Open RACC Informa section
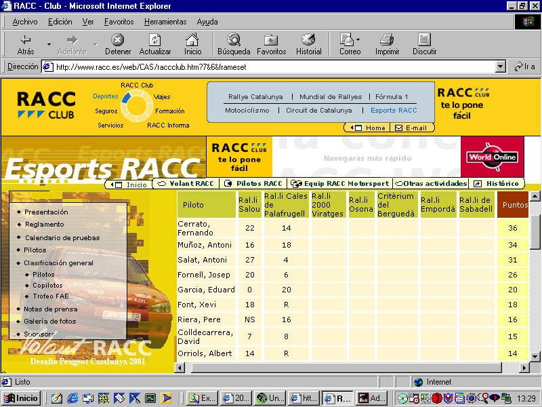The width and height of the screenshot is (542, 407). (x=168, y=125)
